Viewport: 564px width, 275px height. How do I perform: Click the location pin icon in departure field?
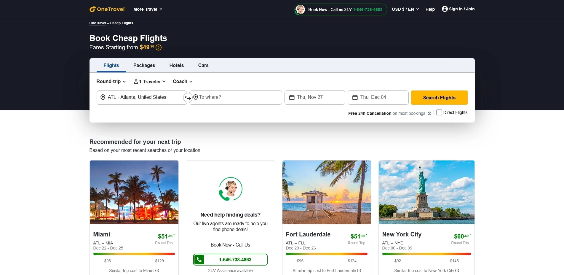(103, 97)
